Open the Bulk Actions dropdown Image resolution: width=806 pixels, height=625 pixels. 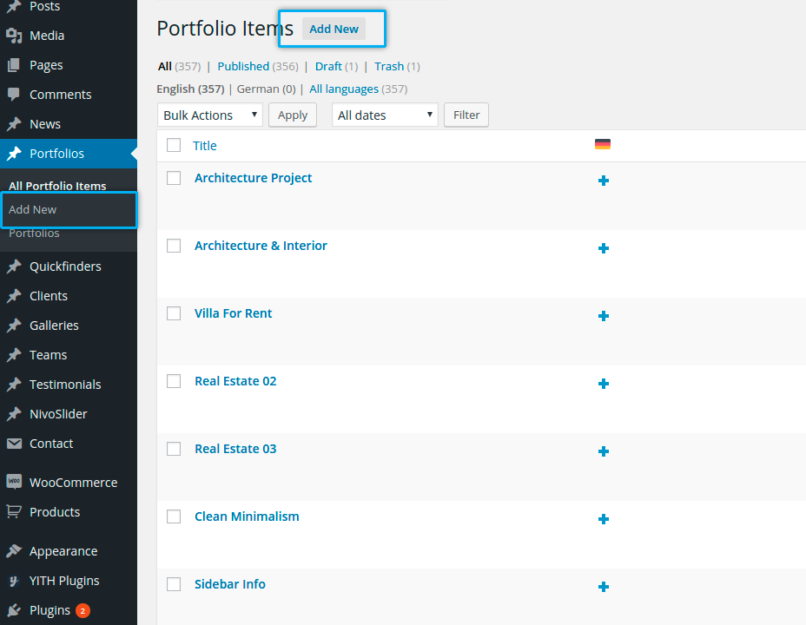[x=210, y=115]
